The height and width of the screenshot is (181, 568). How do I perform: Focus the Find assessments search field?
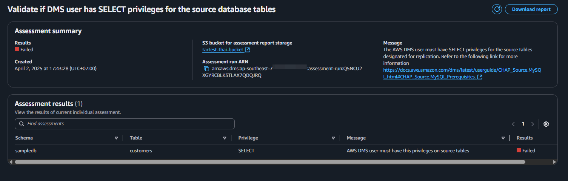pos(125,124)
